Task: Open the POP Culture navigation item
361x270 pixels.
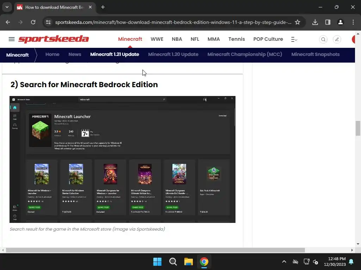Action: (268, 39)
